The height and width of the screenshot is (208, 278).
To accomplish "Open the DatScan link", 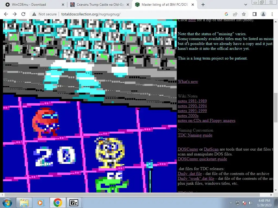I will (211, 149).
